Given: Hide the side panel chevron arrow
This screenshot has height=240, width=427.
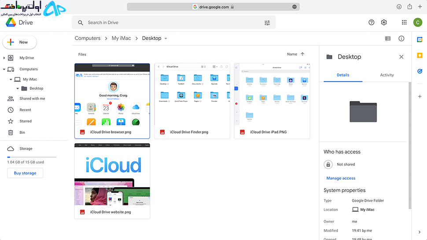Looking at the screenshot, I should (x=420, y=232).
